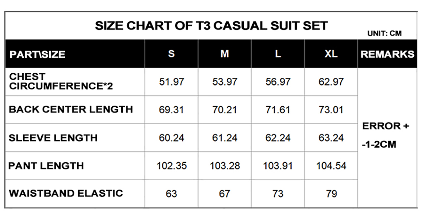Select the XL size column header
This screenshot has width=422, height=220.
tap(331, 54)
